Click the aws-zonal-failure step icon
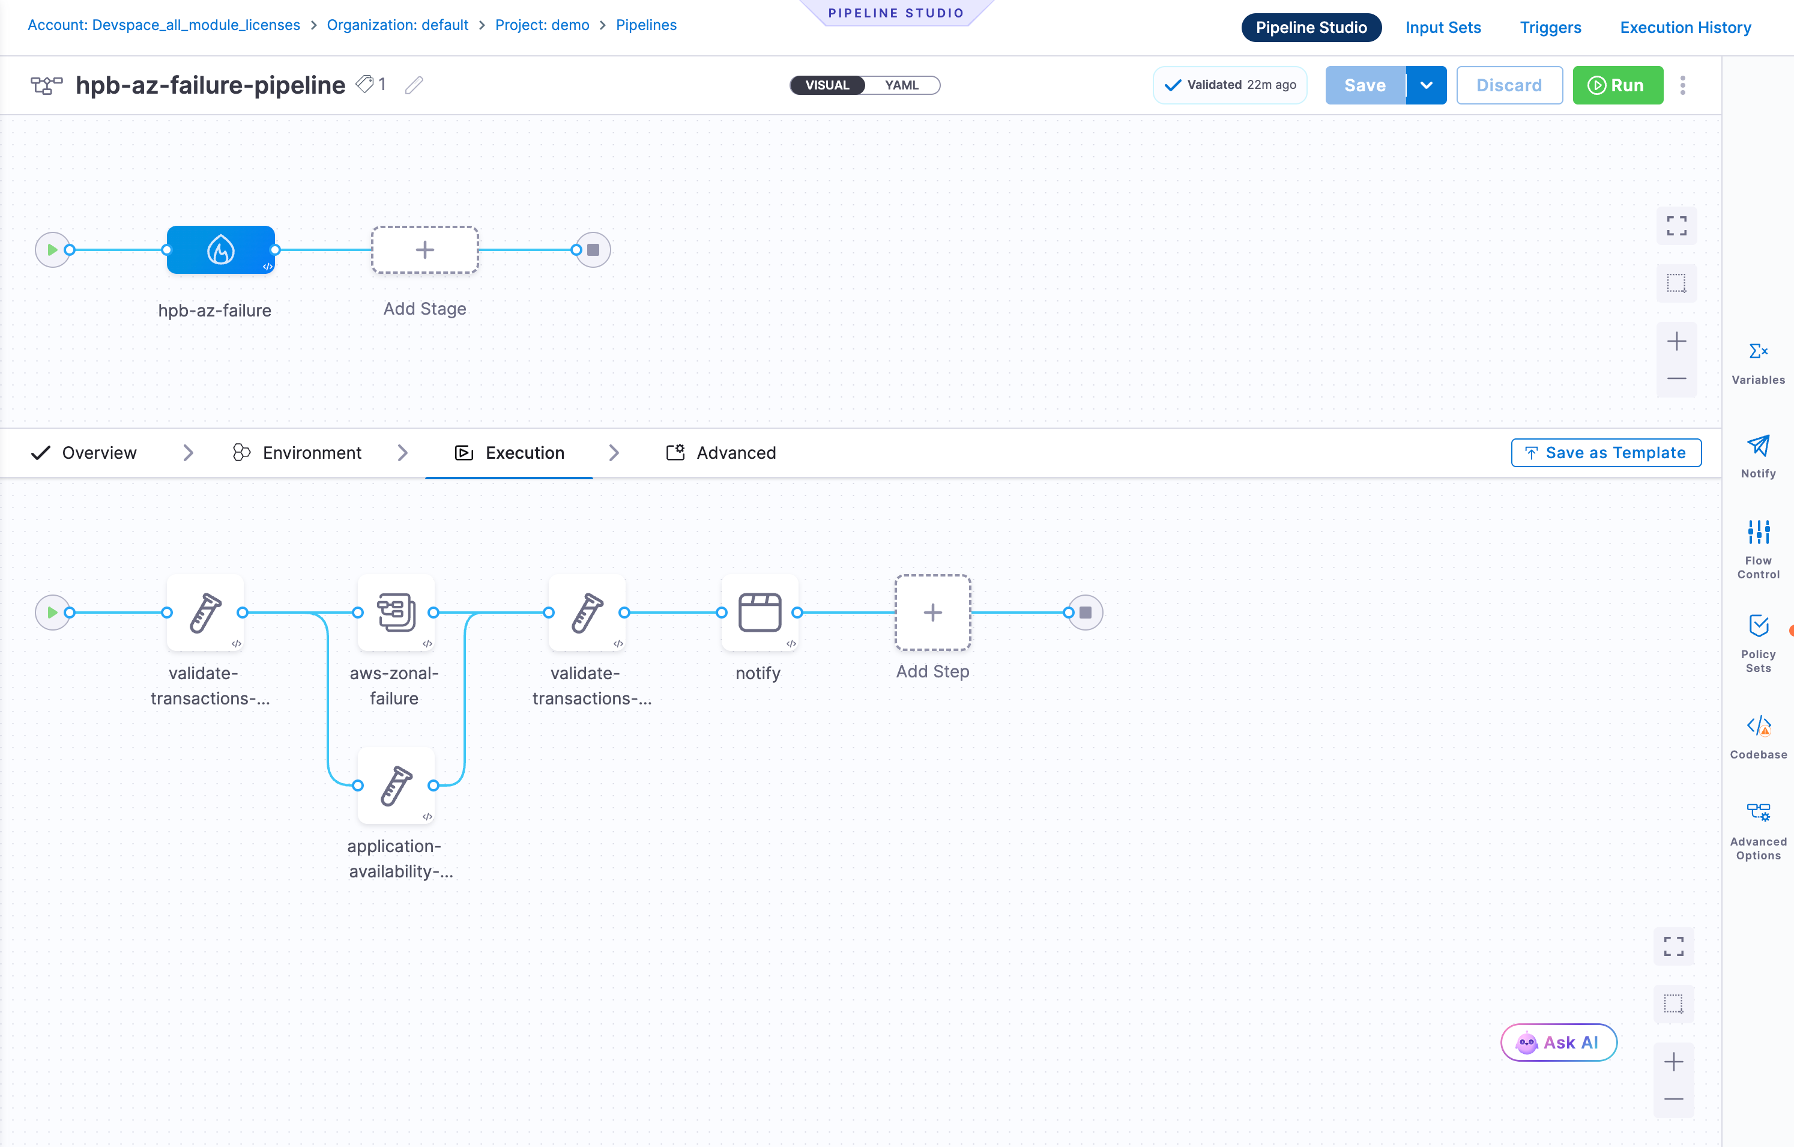 pos(396,612)
